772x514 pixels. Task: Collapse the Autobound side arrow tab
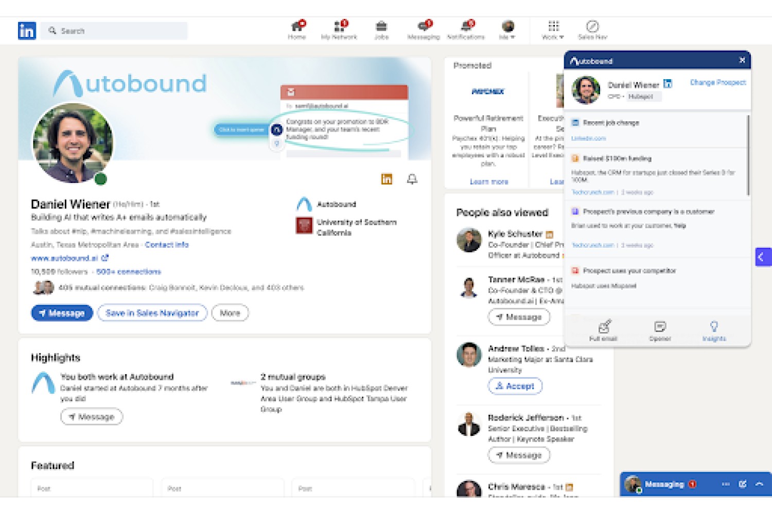pos(763,256)
